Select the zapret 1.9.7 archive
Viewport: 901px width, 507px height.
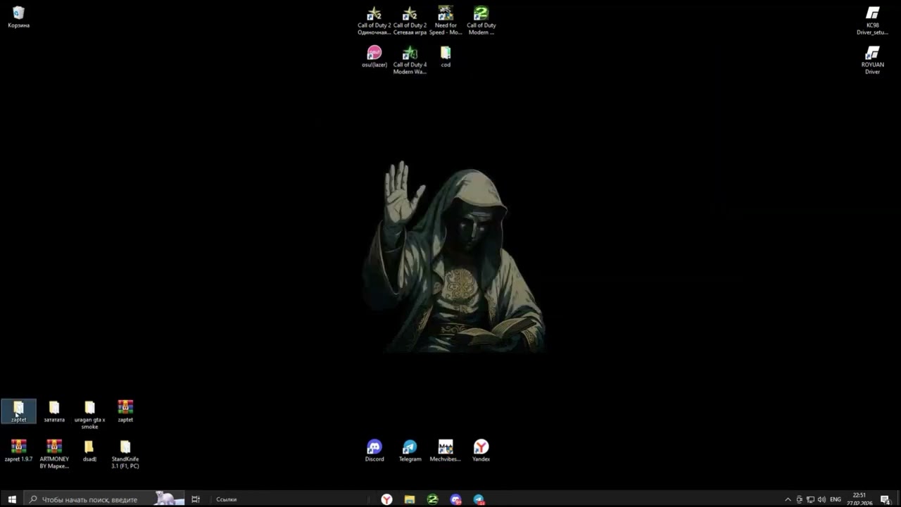19,451
